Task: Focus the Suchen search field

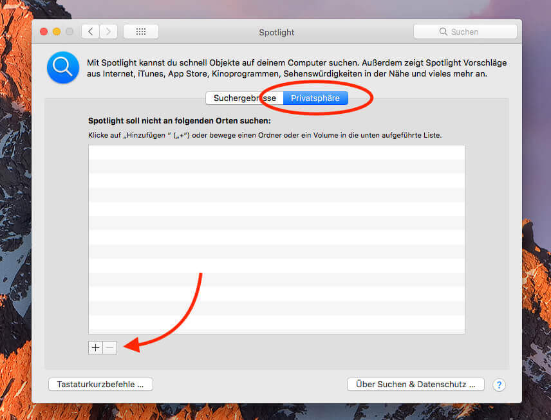Action: [465, 32]
